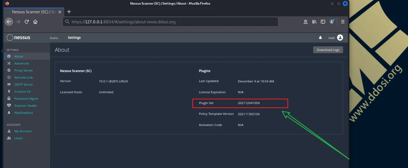Reload the current Nessus page
The height and width of the screenshot is (168, 408).
[27, 22]
